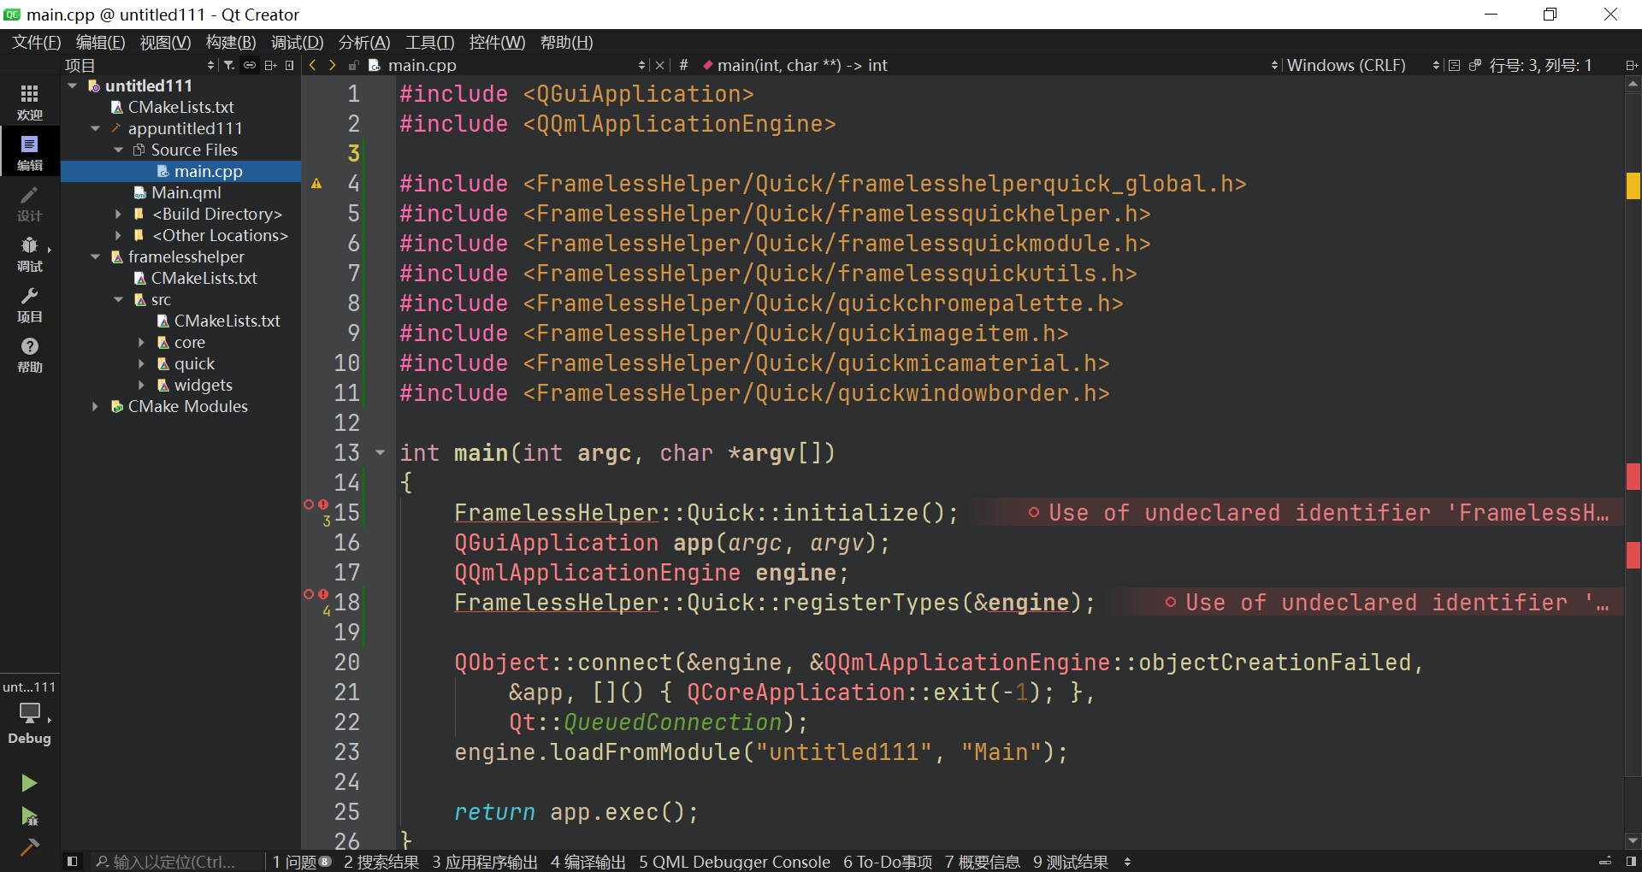Viewport: 1642px width, 872px height.
Task: Open the Windows (CRLF) line ending dropdown
Action: pos(1364,65)
